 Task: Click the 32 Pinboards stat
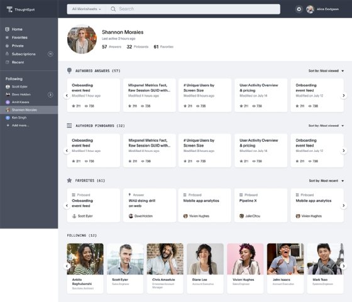138,46
